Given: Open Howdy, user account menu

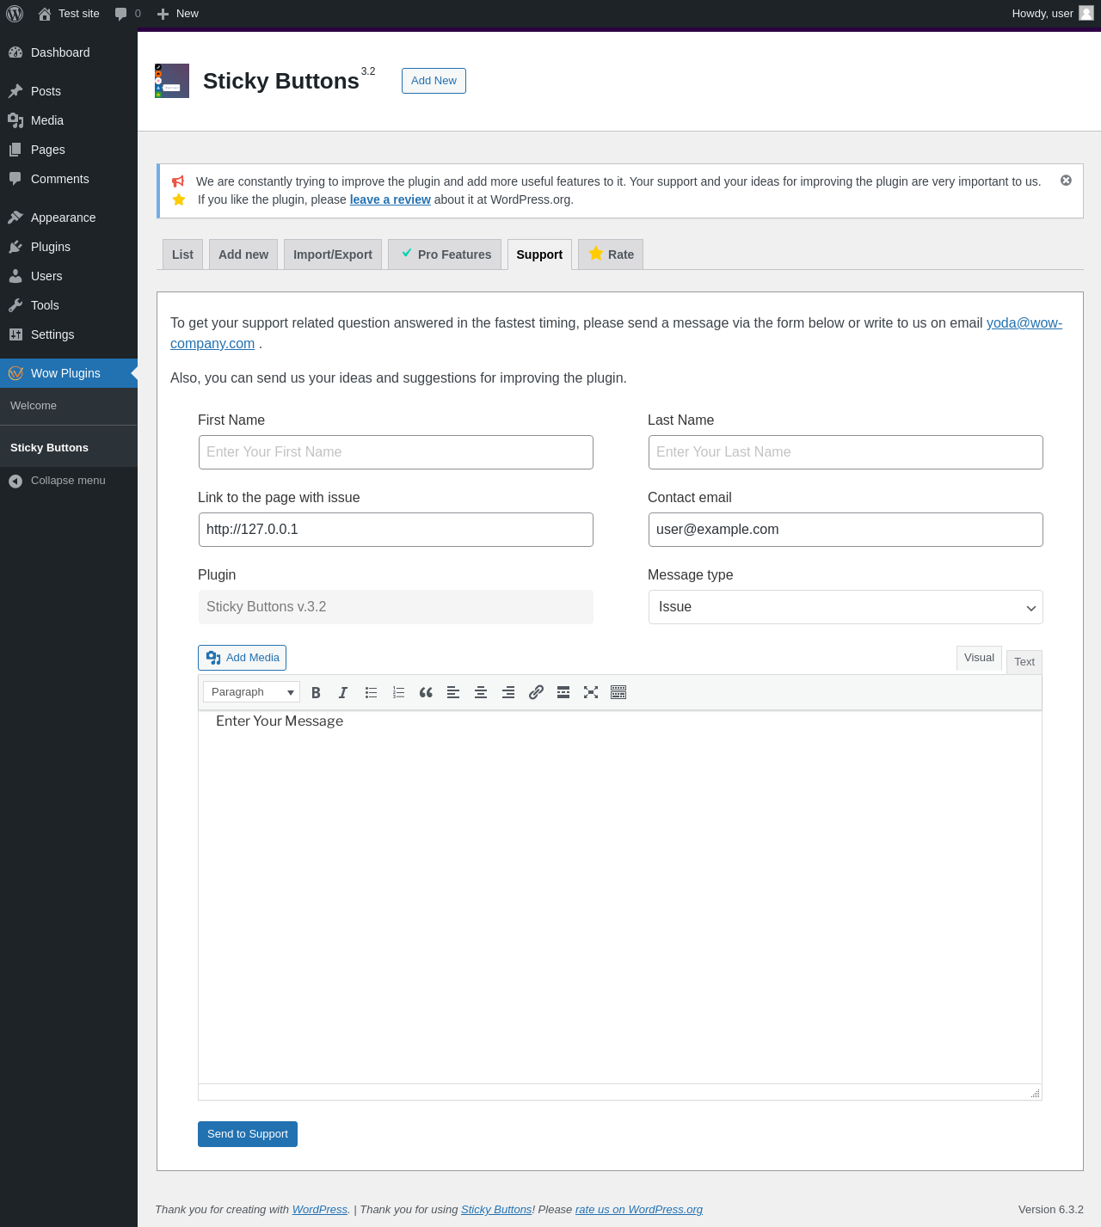Looking at the screenshot, I should pyautogui.click(x=1052, y=14).
